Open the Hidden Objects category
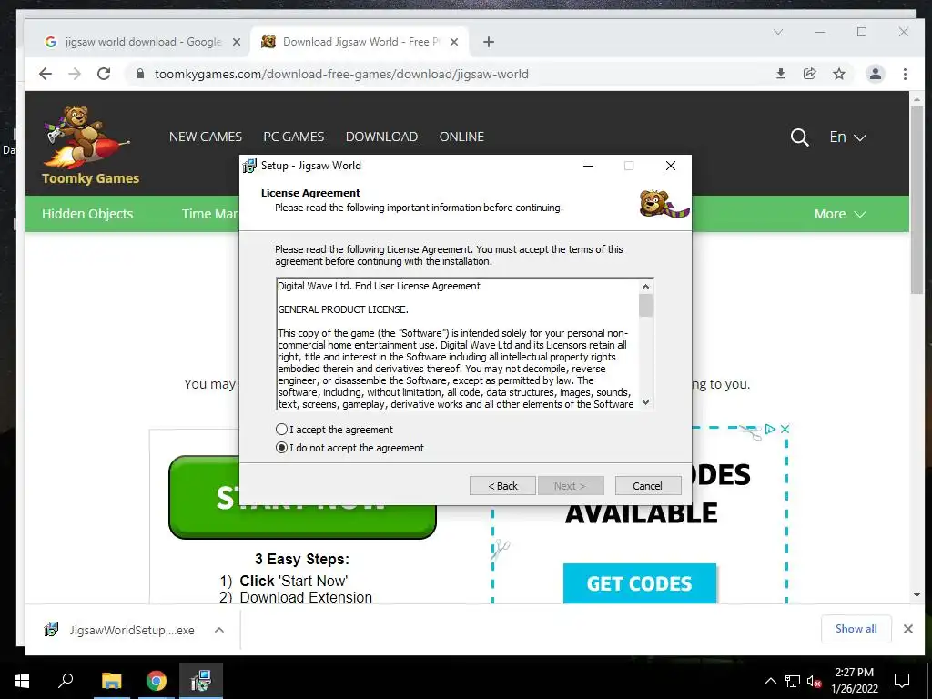The height and width of the screenshot is (699, 932). pyautogui.click(x=87, y=214)
